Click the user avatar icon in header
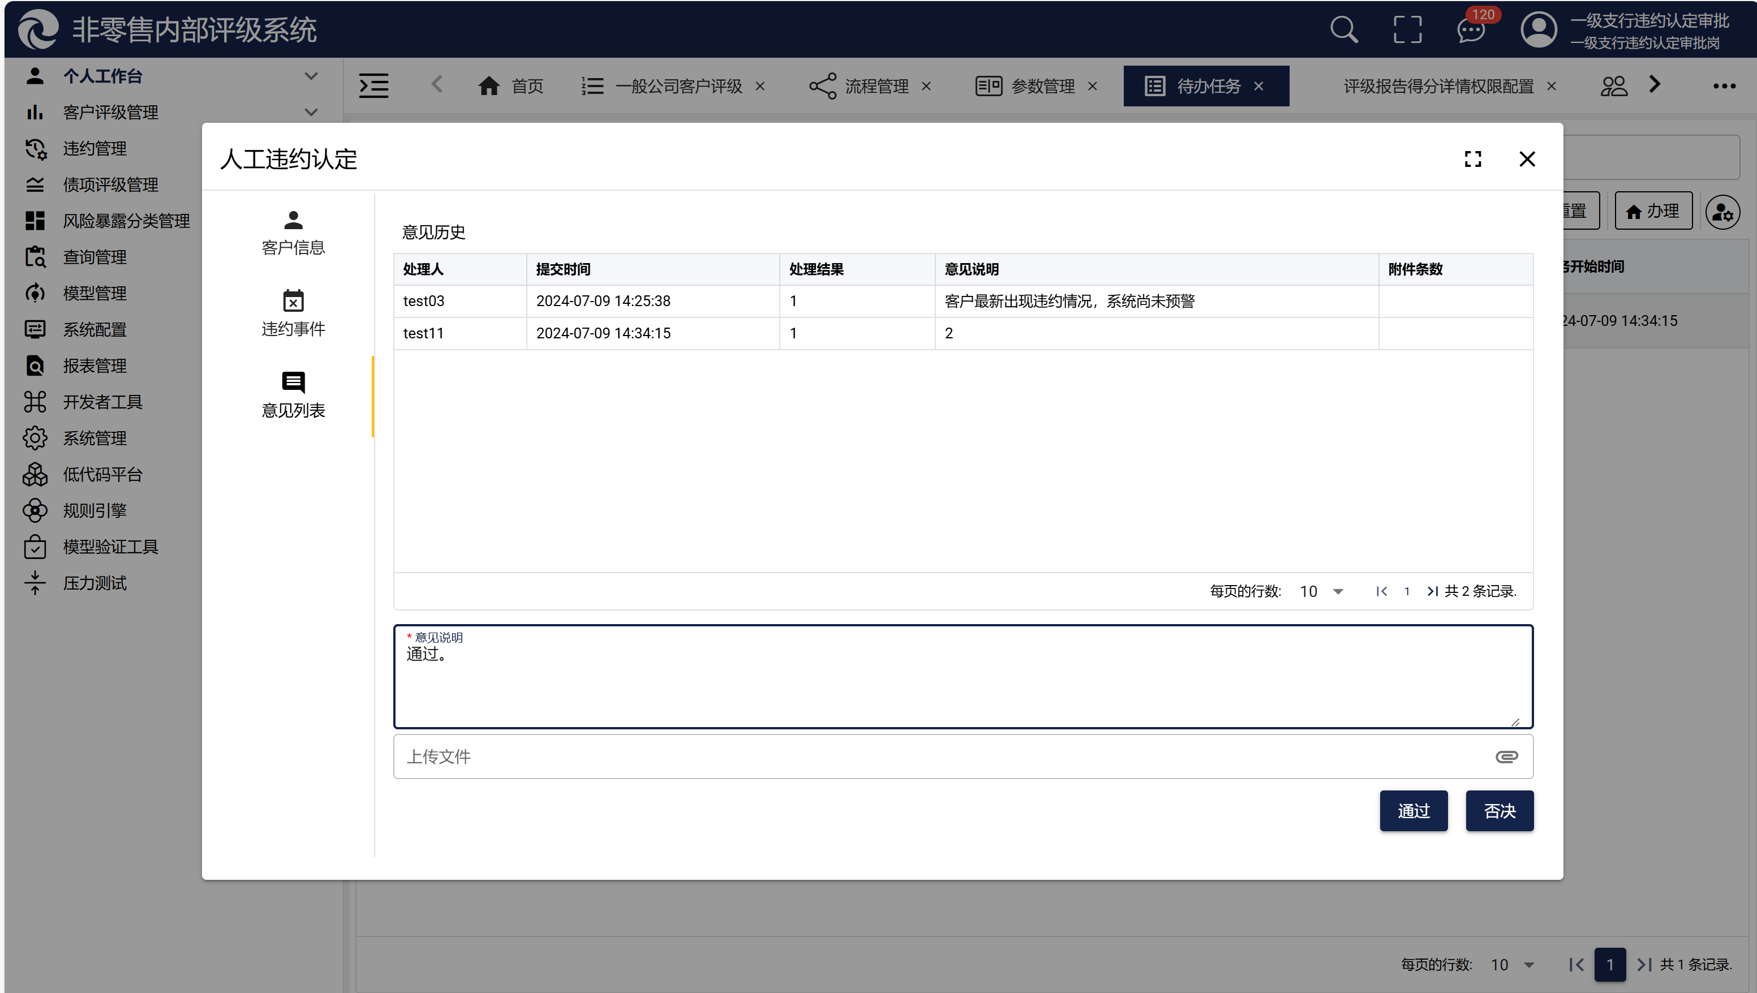Viewport: 1757px width, 993px height. click(1539, 30)
